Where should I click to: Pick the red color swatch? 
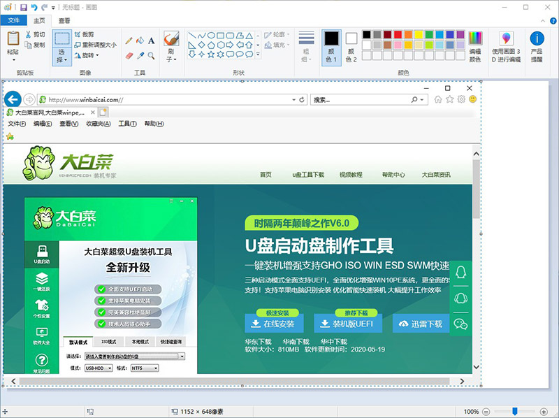coord(398,34)
